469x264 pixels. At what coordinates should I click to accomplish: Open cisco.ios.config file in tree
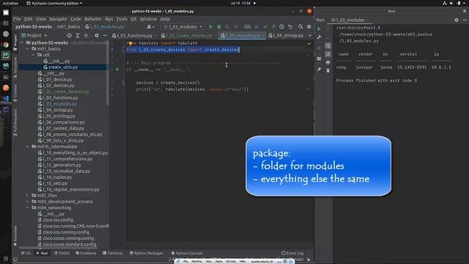[x=58, y=220]
